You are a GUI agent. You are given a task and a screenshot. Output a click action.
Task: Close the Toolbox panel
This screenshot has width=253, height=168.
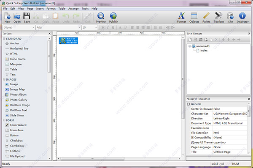(49, 34)
